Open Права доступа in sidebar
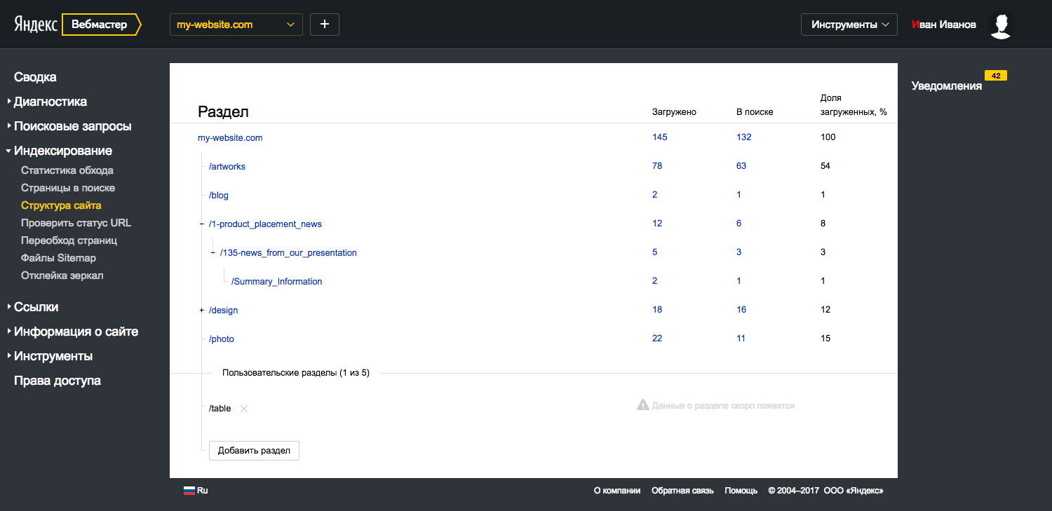The width and height of the screenshot is (1052, 511). tap(58, 381)
